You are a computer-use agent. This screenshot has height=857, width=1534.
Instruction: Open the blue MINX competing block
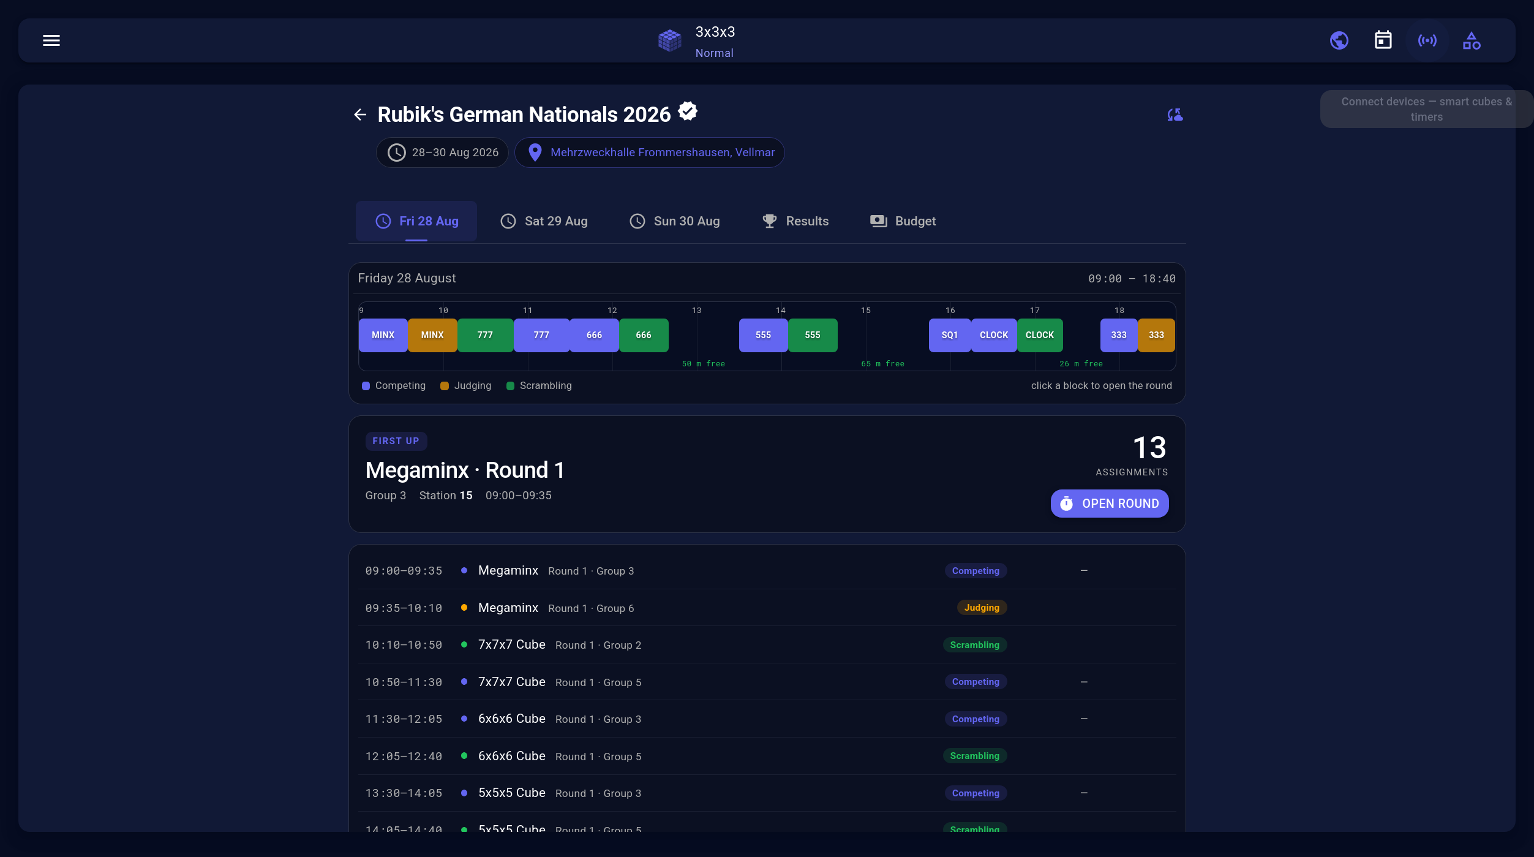[x=383, y=335]
